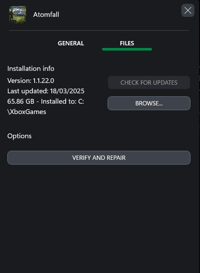Screen dimensions: 200x273
Task: Close the Atomfall properties panel
Action: point(188,10)
